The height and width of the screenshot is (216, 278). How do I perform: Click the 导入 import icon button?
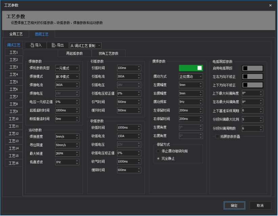[36, 45]
